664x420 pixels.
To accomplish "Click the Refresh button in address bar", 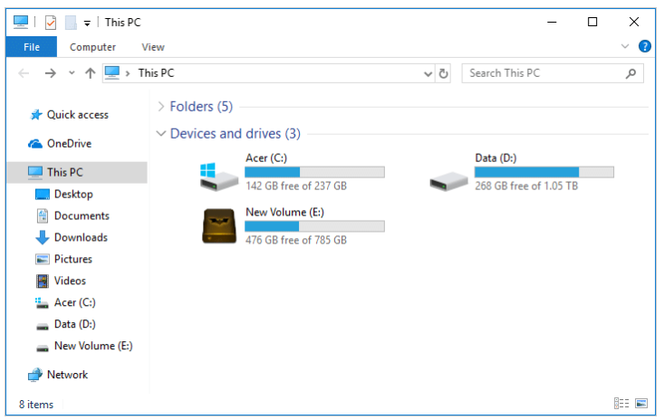I will pos(444,73).
